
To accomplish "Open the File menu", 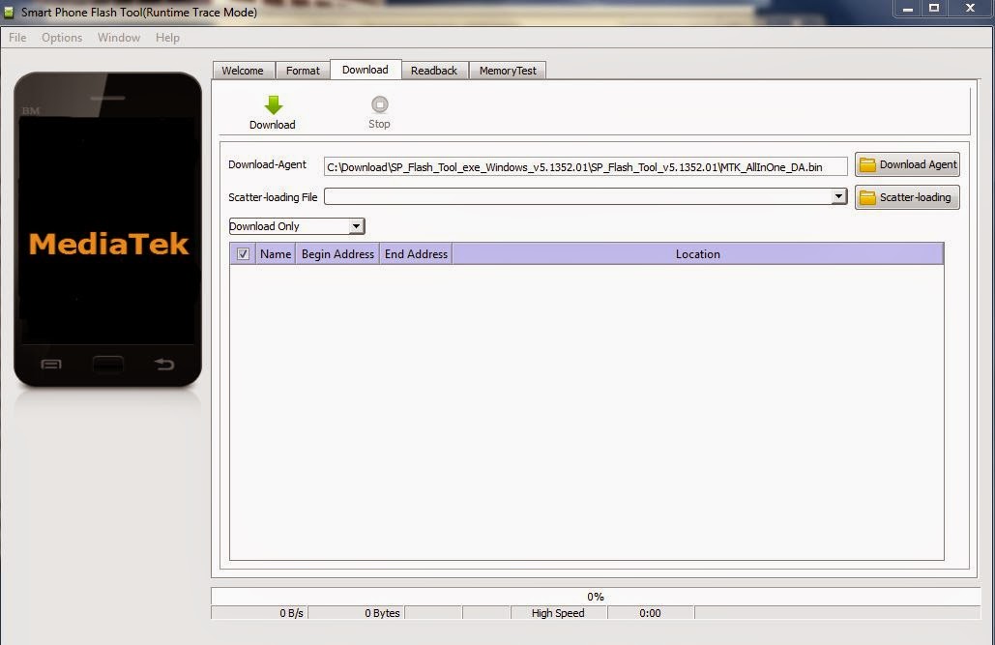I will pos(17,38).
